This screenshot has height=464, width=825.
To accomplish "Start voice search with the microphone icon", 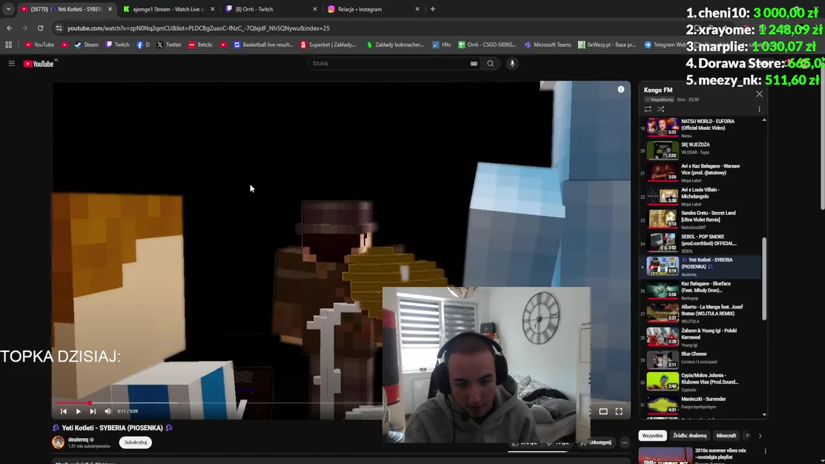I will [512, 63].
